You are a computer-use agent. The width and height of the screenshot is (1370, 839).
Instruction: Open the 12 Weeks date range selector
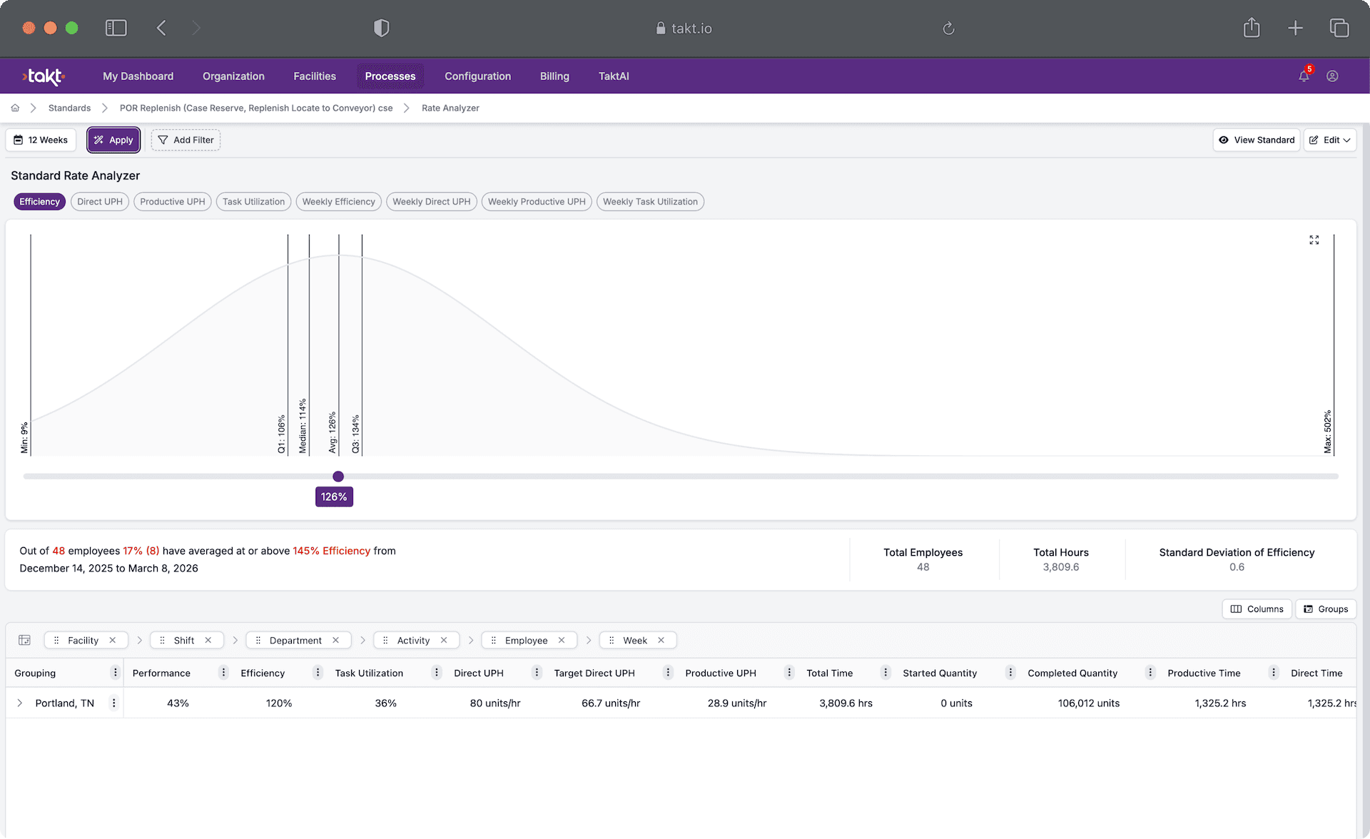coord(41,140)
